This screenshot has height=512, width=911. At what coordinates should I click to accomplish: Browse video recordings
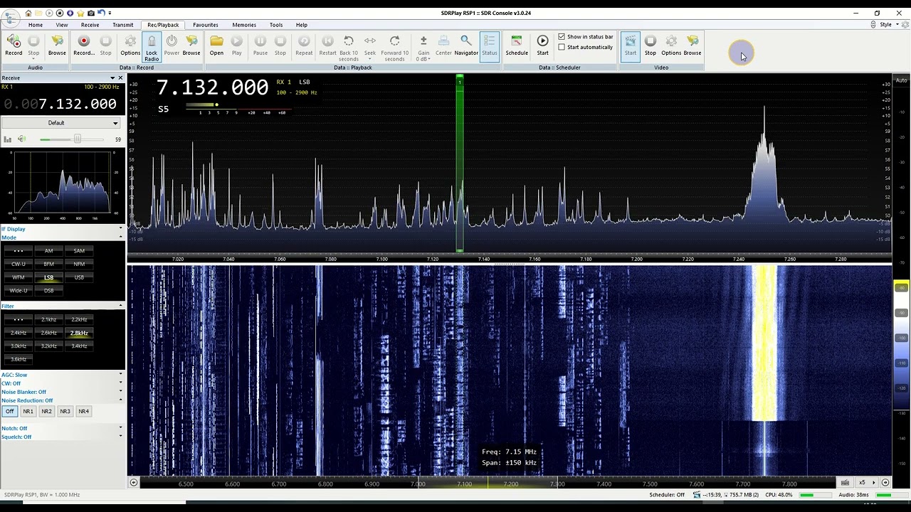click(693, 46)
